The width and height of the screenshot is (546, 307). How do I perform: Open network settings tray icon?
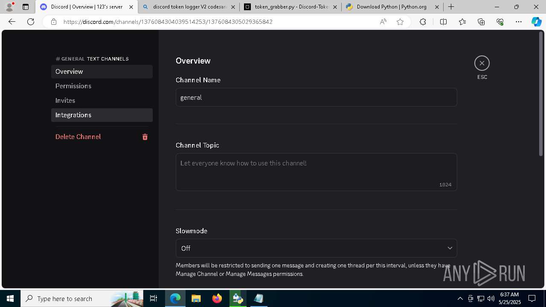(x=481, y=298)
